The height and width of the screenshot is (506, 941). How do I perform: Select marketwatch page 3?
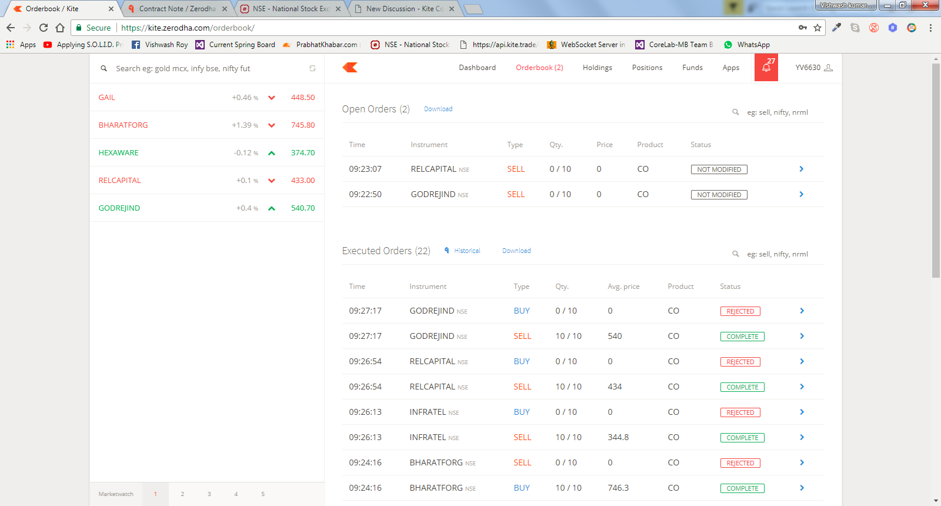click(x=209, y=494)
